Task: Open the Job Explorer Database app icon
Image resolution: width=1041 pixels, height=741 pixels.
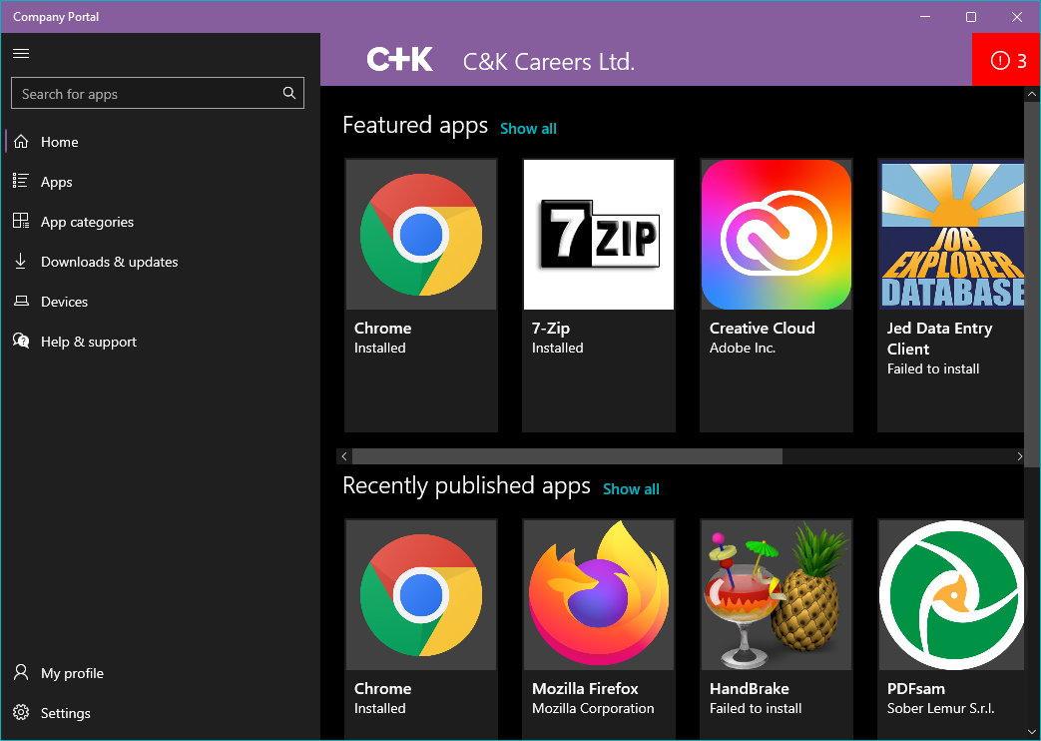Action: click(x=951, y=235)
